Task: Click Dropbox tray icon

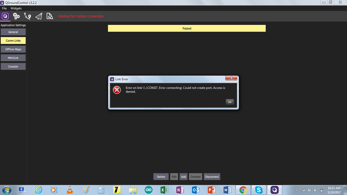Action: (x=309, y=190)
